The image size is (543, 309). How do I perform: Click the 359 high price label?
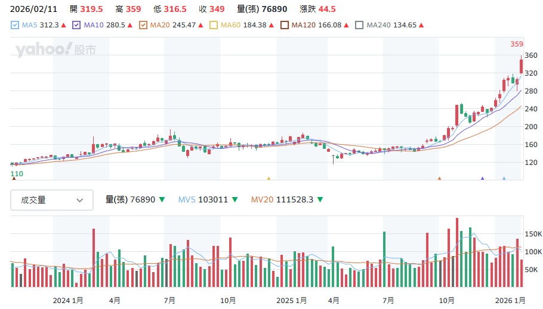[x=516, y=44]
